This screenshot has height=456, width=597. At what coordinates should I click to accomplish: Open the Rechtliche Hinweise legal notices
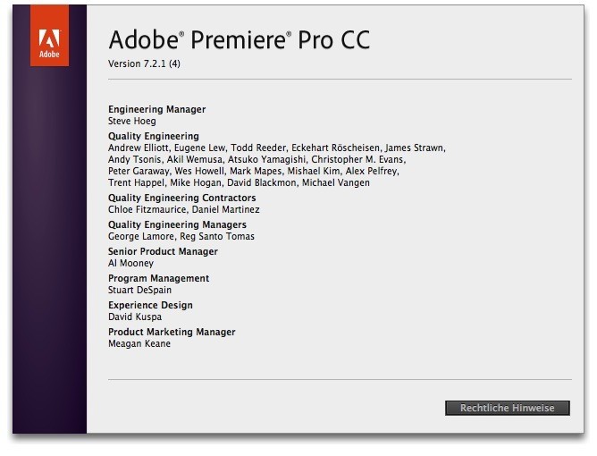pyautogui.click(x=507, y=408)
